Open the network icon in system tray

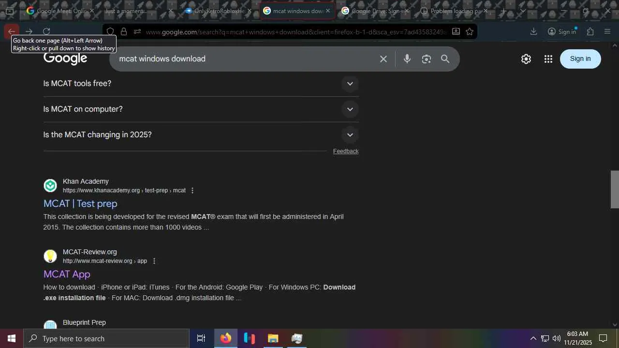click(x=545, y=338)
